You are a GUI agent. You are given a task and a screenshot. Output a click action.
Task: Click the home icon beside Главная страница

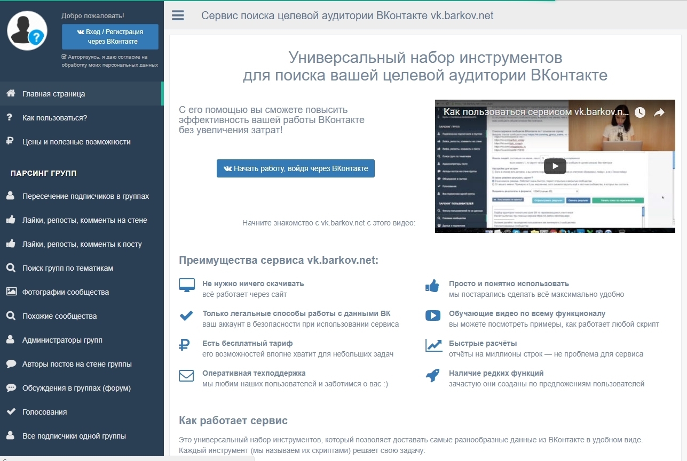(10, 94)
